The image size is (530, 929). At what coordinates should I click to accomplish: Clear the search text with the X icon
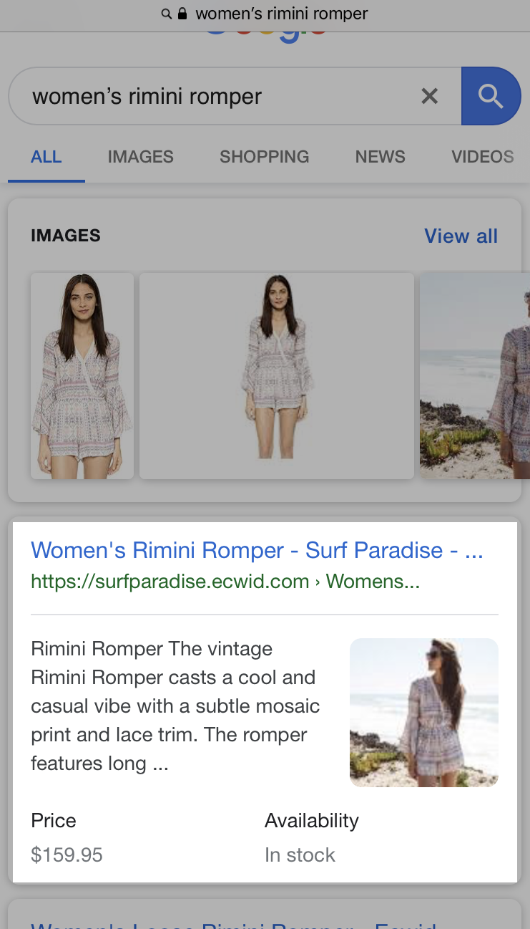tap(429, 96)
